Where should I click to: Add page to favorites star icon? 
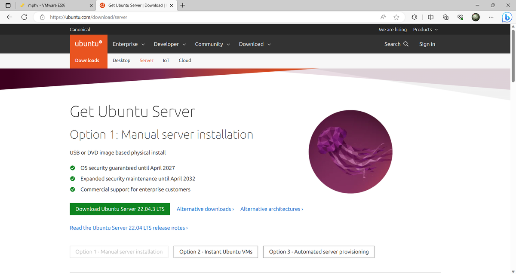pyautogui.click(x=396, y=17)
